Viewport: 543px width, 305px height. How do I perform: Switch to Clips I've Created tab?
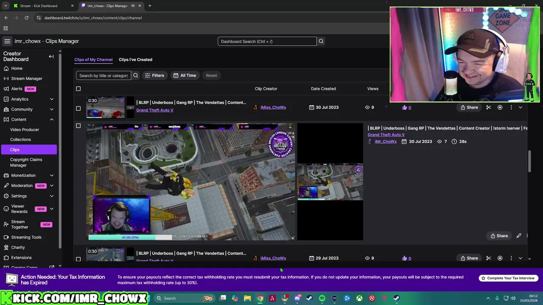(x=135, y=60)
